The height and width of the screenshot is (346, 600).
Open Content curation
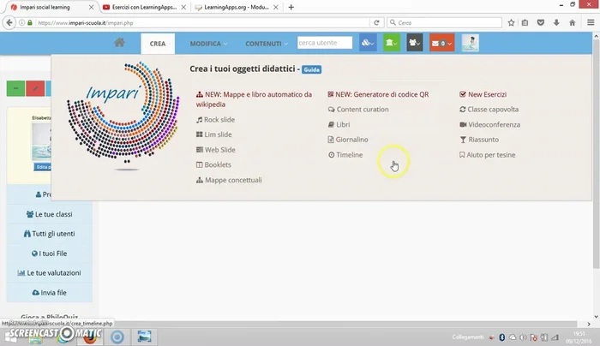358,110
